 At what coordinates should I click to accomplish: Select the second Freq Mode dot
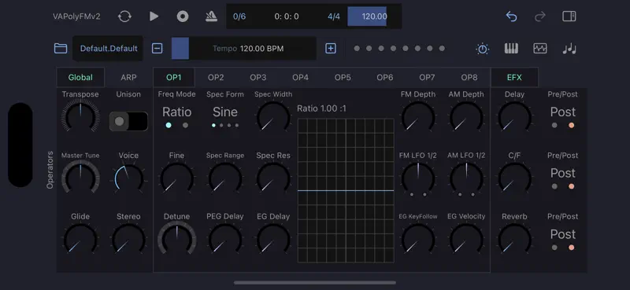[x=185, y=125]
